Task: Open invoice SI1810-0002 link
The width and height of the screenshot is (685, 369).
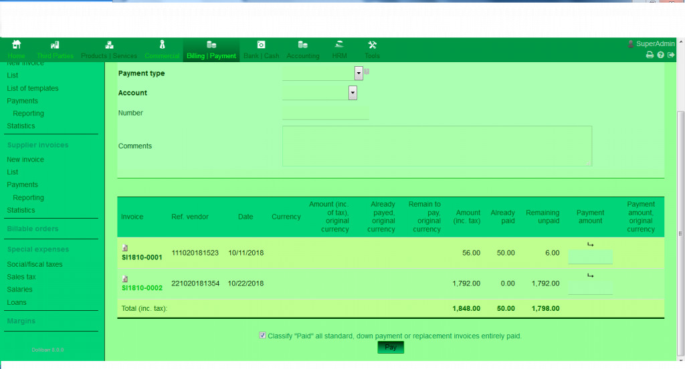Action: [x=142, y=287]
